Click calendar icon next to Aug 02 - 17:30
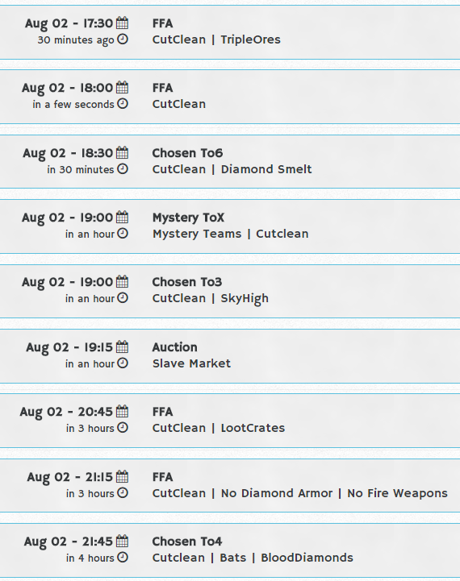This screenshot has height=581, width=460. [x=122, y=23]
